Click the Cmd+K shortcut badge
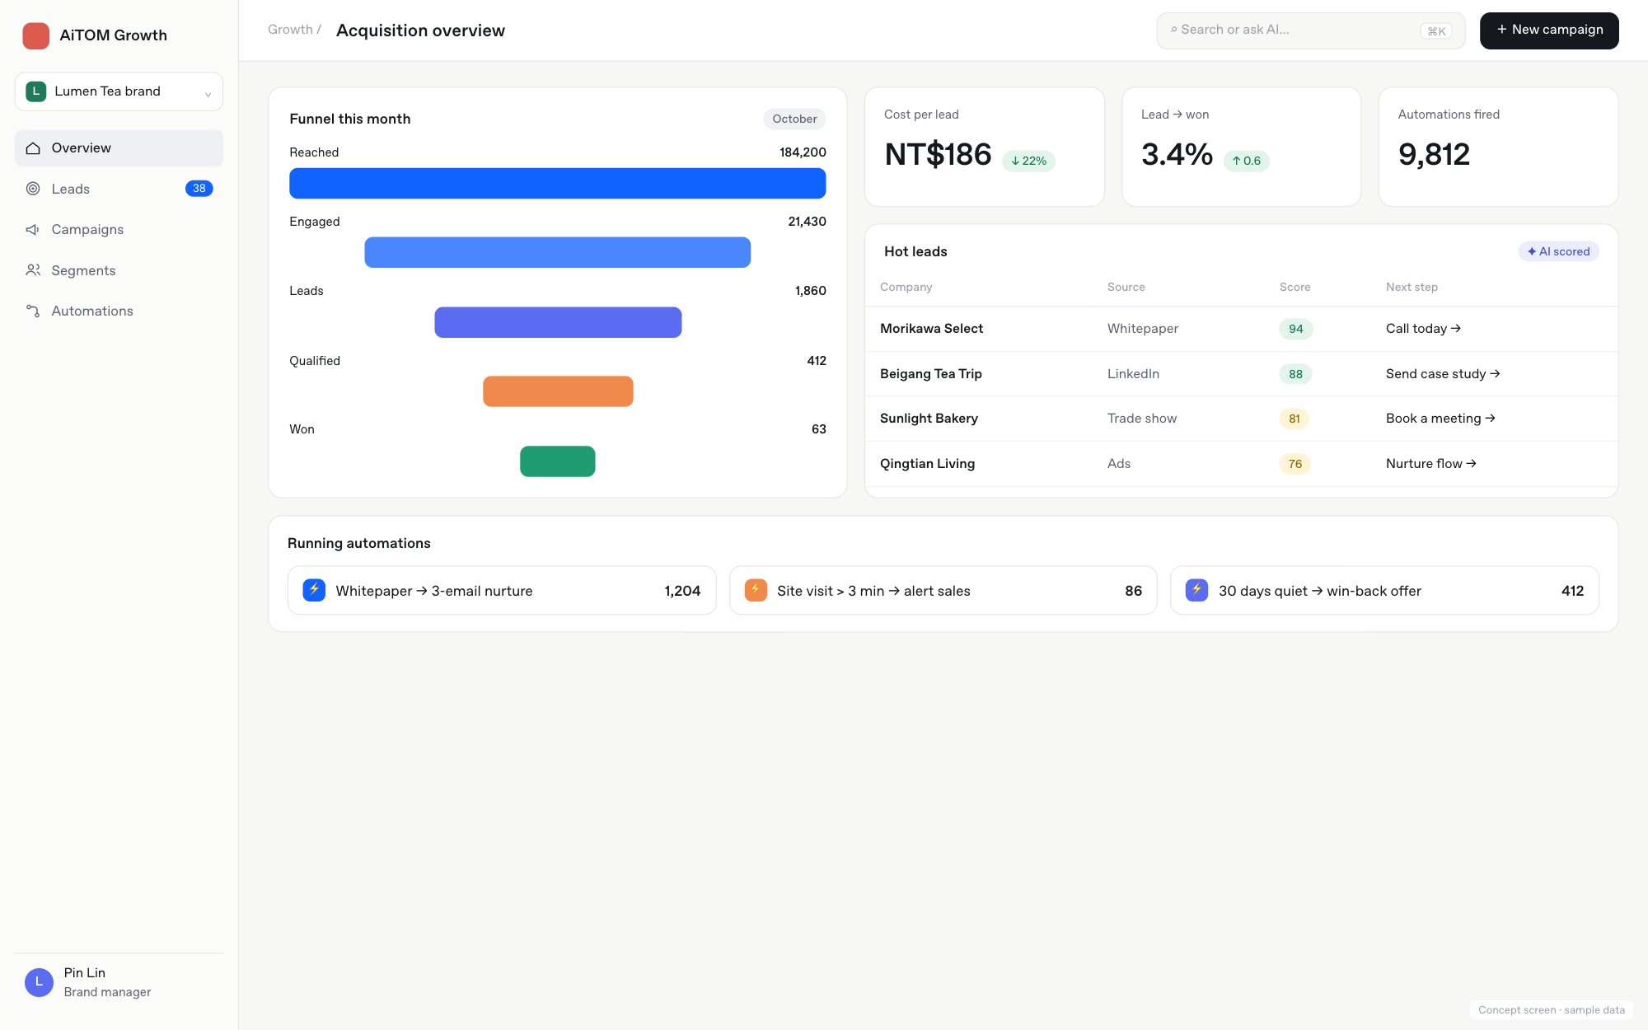 (x=1436, y=31)
